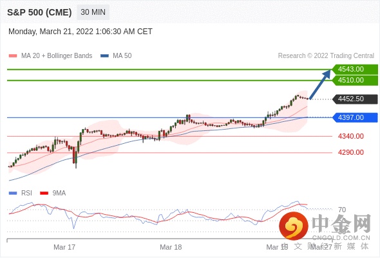This screenshot has height=258, width=380.
Task: Click the MA 50 blue legend swatch
Action: [x=104, y=56]
